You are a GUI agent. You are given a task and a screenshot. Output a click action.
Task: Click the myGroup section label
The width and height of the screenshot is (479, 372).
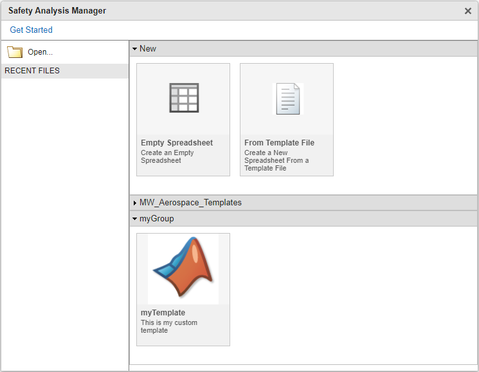tap(157, 219)
